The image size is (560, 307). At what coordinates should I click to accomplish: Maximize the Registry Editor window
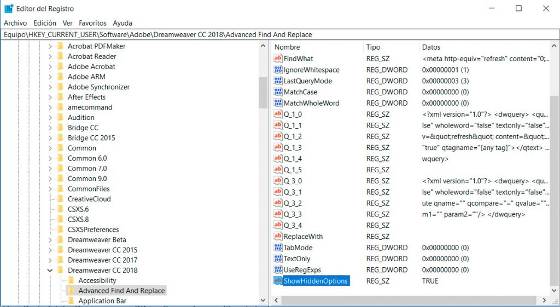tap(518, 8)
